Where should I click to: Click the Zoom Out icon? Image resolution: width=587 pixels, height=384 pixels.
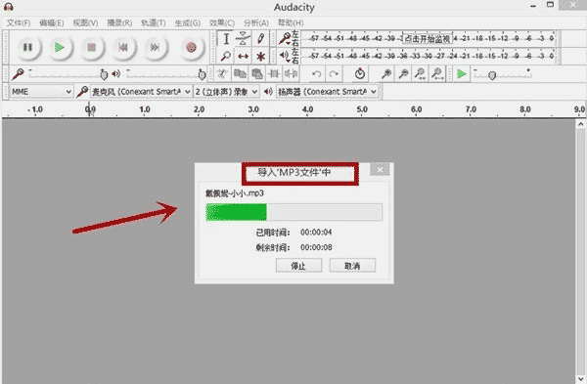pos(403,74)
